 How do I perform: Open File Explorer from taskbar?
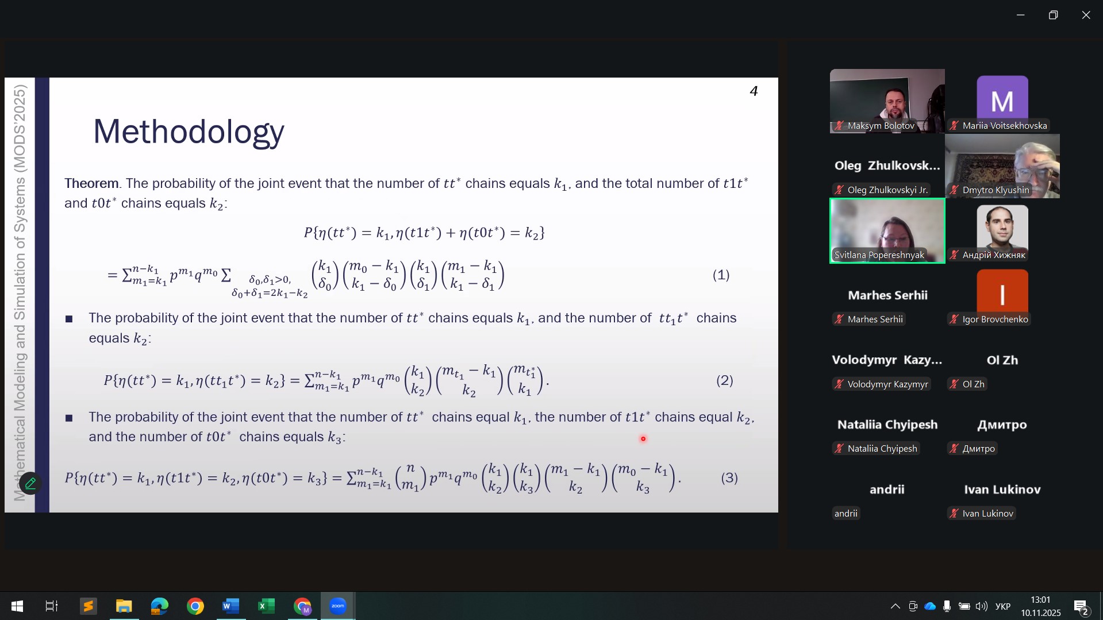[124, 606]
